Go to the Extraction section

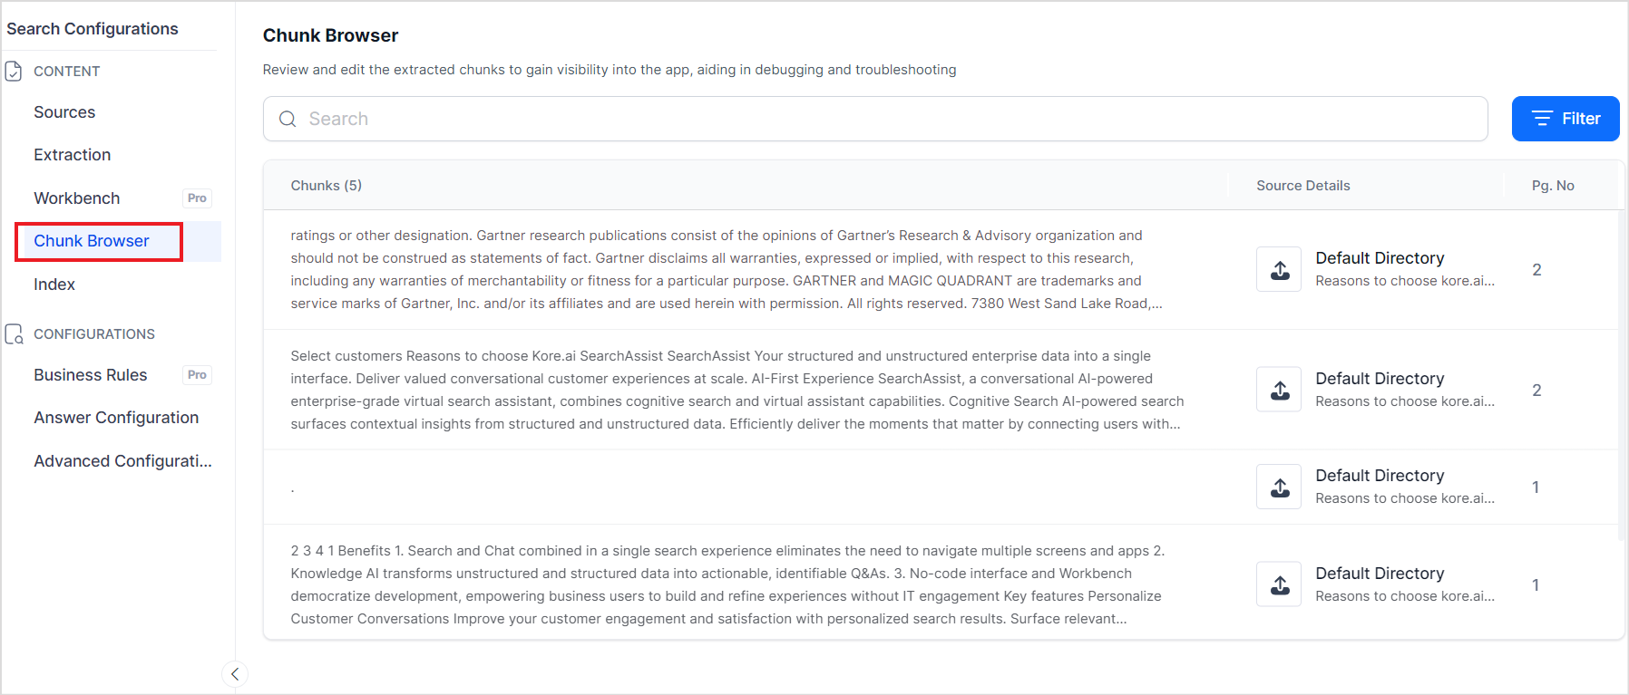tap(73, 155)
